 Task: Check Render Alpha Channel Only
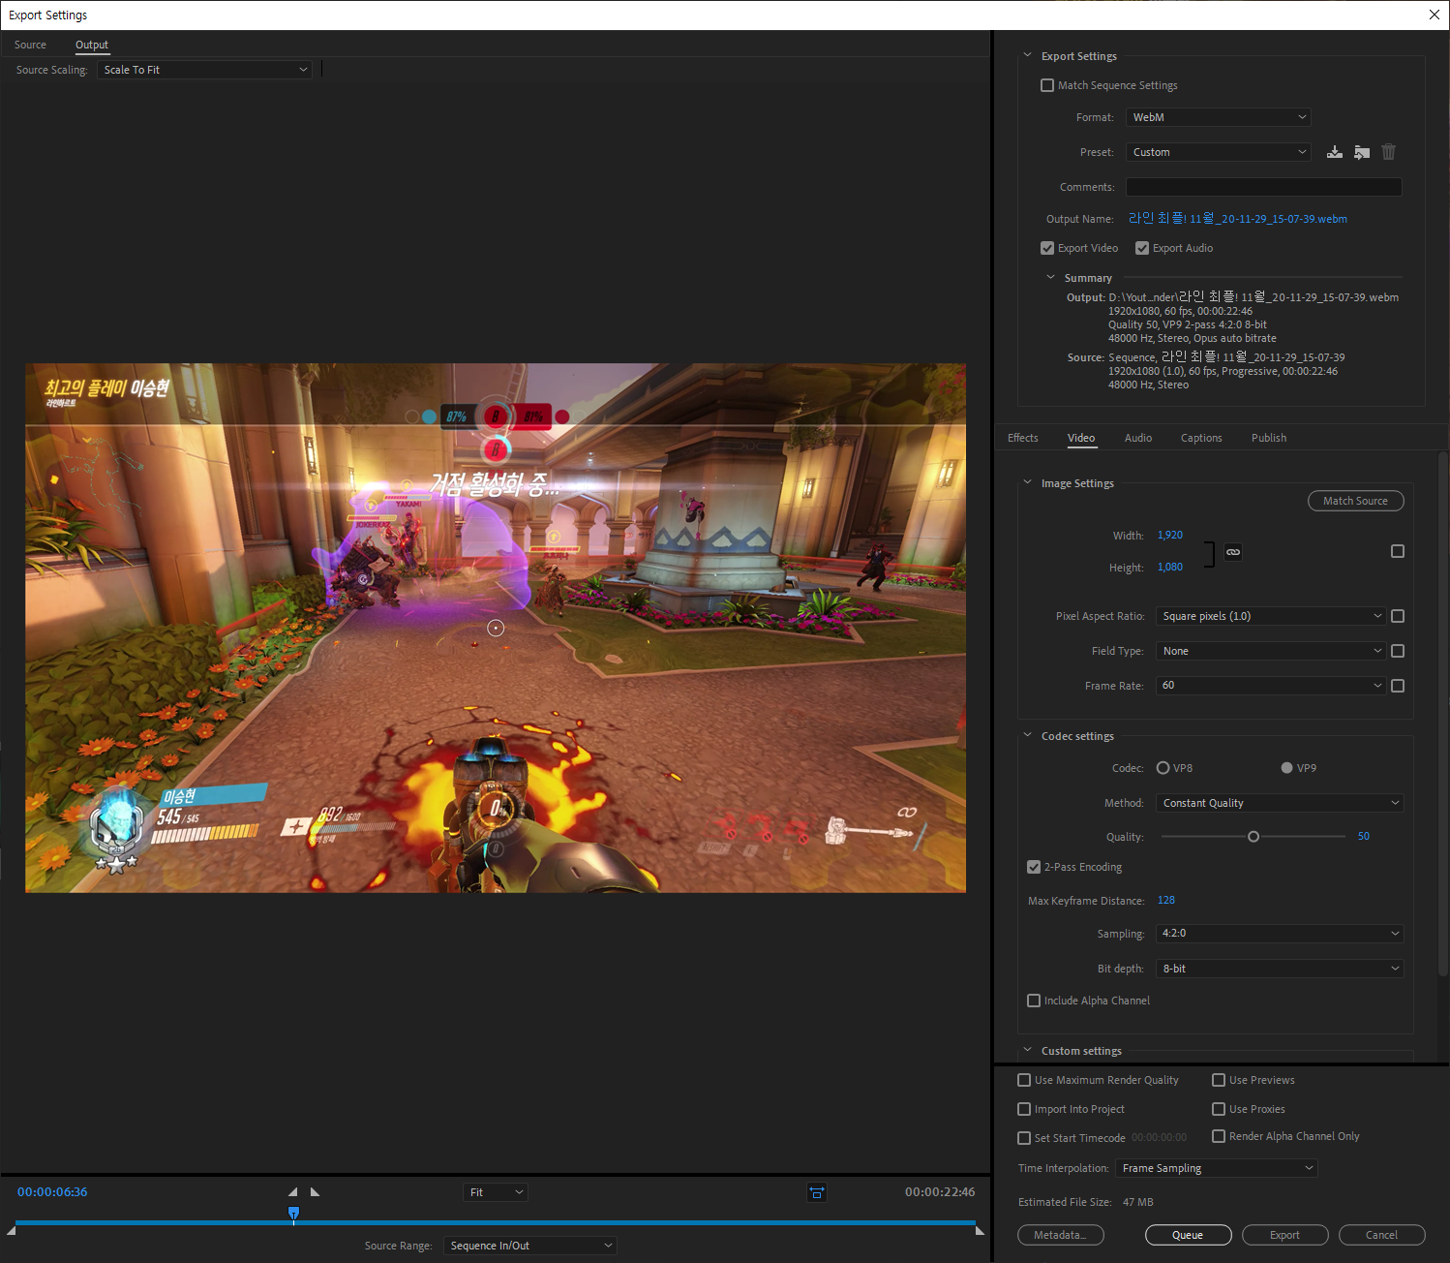pos(1219,1136)
